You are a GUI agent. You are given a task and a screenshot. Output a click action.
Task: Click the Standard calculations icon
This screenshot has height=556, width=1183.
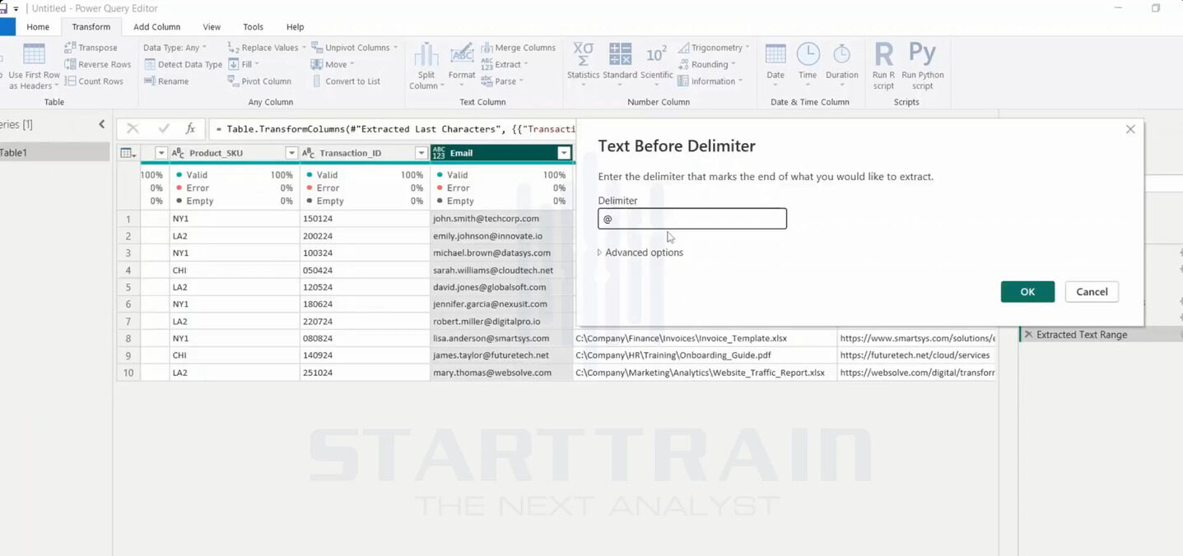coord(620,54)
